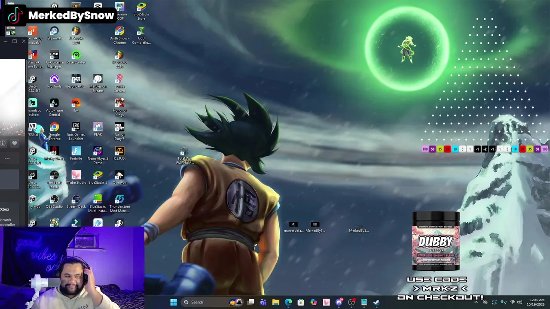Open the Murky Divers shortcut
Viewport: 550px width, 309px height.
tap(54, 154)
